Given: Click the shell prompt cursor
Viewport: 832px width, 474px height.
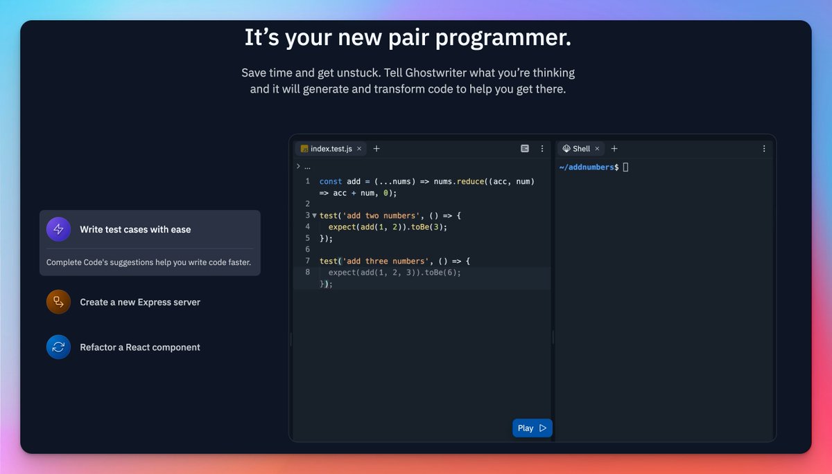Looking at the screenshot, I should pyautogui.click(x=625, y=167).
